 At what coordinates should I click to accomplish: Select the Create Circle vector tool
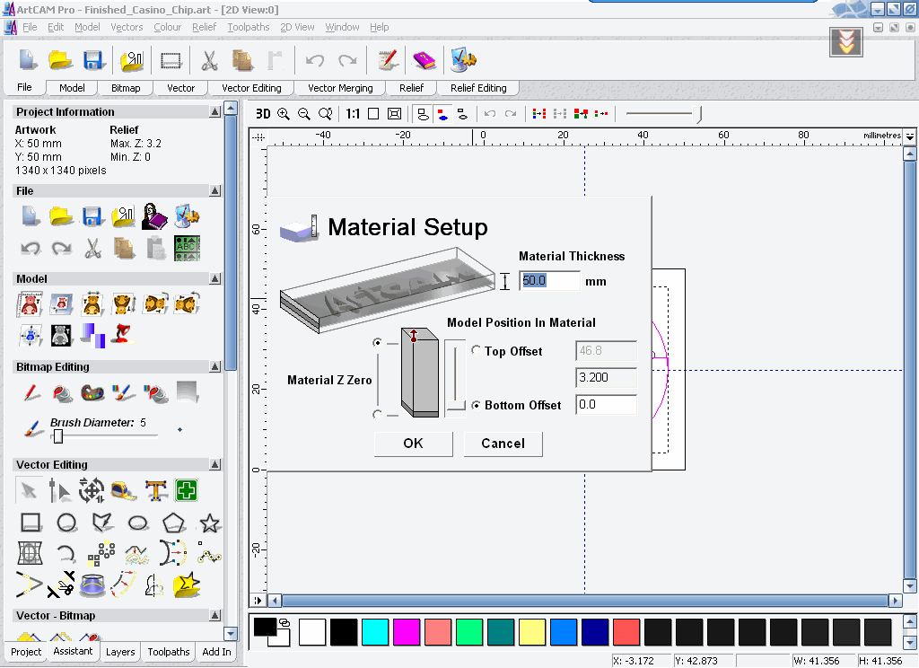(x=66, y=523)
